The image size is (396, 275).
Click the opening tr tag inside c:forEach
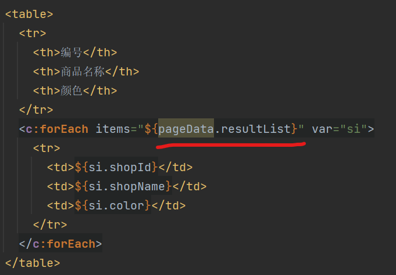pyautogui.click(x=47, y=148)
